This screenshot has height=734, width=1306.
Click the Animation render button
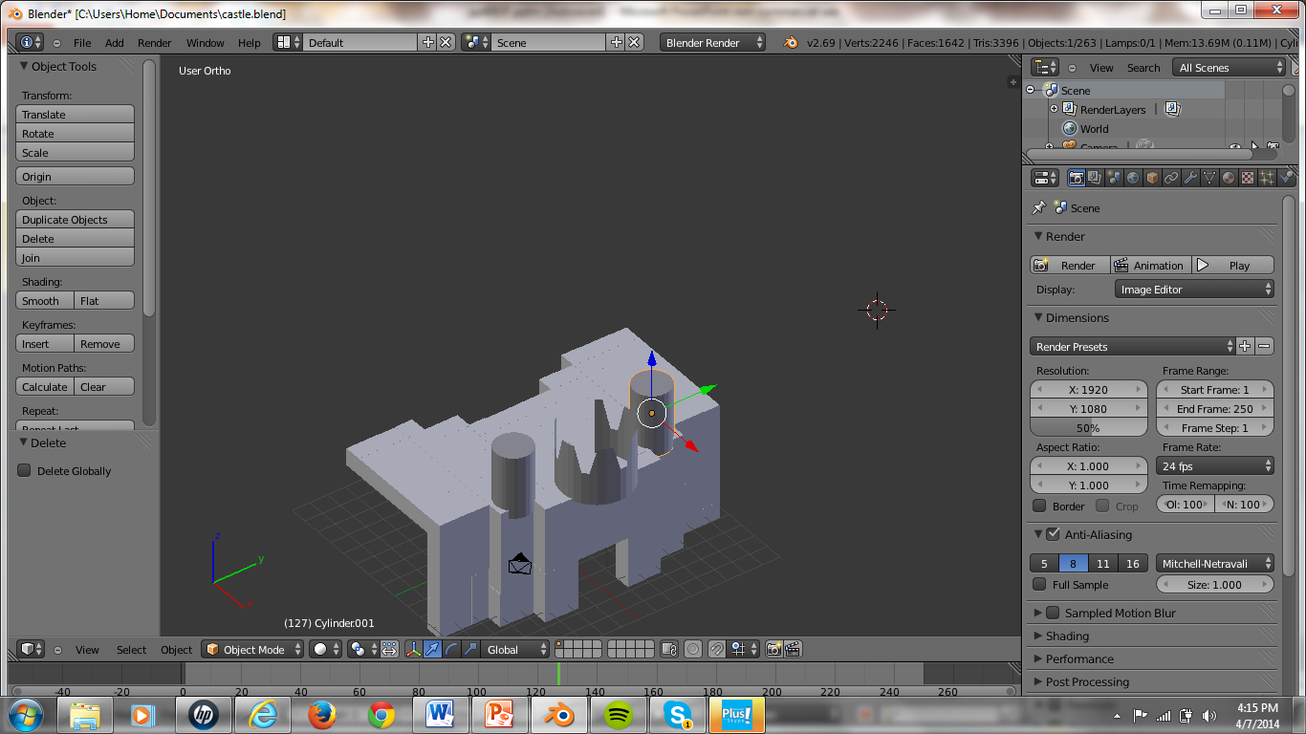(x=1150, y=265)
